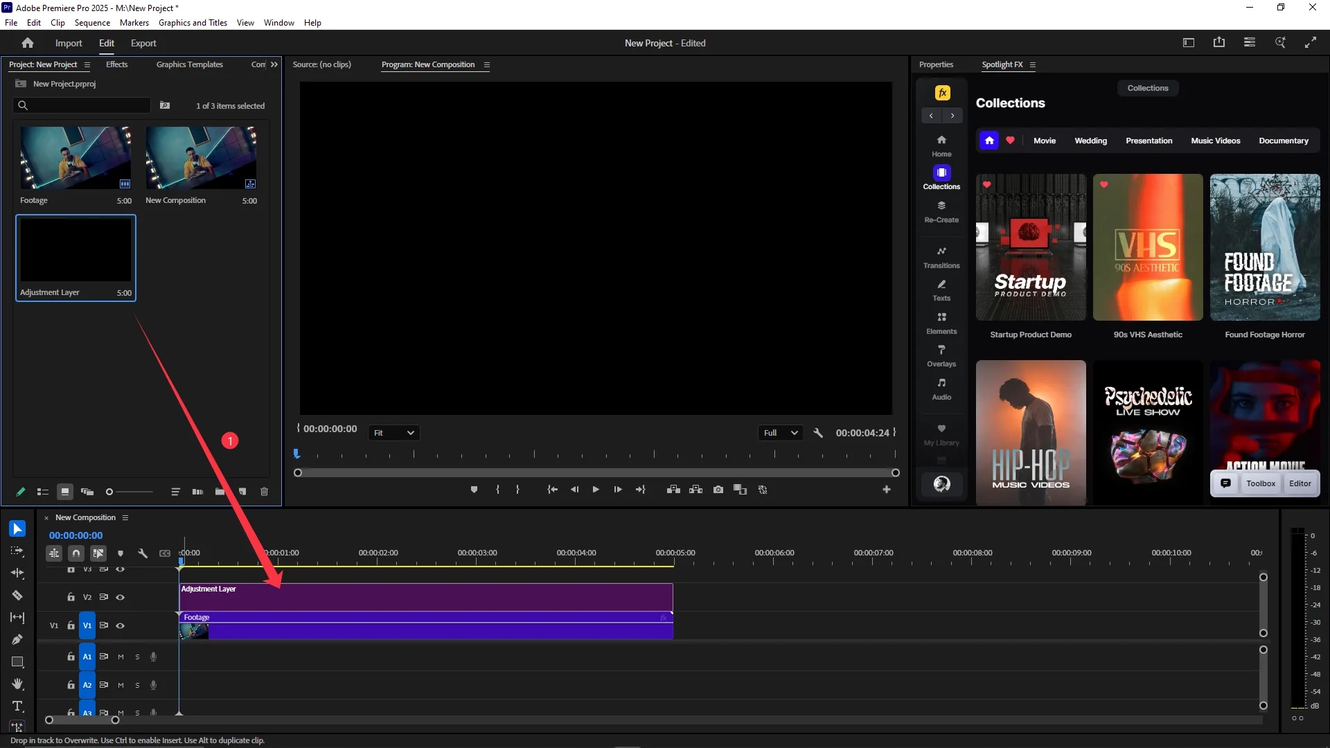
Task: Open timeline display settings wrench
Action: (x=143, y=553)
